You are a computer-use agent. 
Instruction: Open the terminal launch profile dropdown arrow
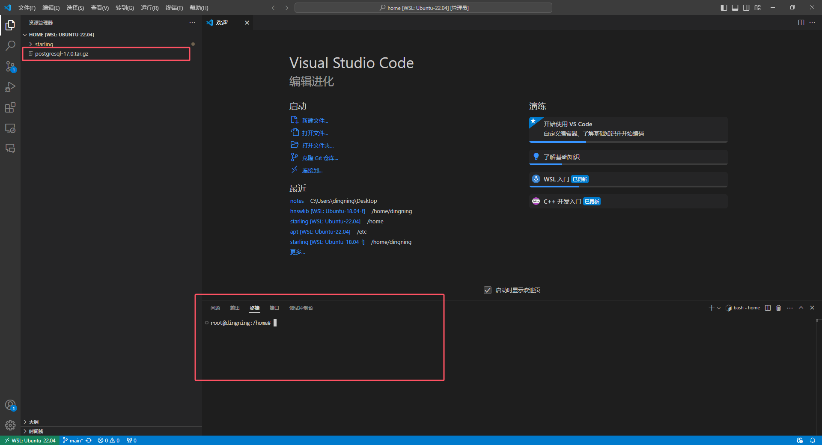point(719,308)
